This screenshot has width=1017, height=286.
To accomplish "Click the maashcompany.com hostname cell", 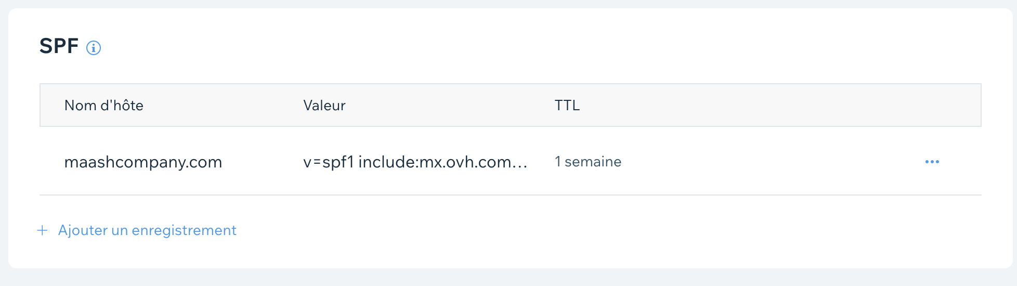I will click(x=143, y=162).
